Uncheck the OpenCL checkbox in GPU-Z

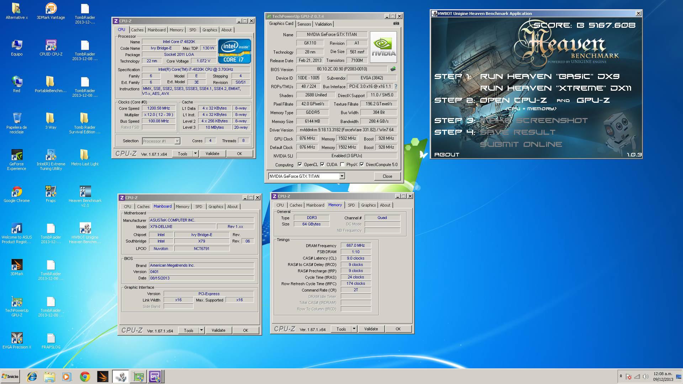(x=300, y=165)
